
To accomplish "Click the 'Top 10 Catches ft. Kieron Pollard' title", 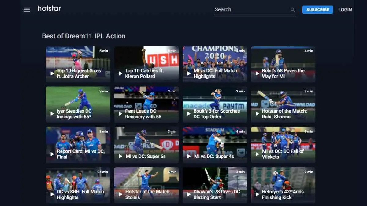I will pos(144,74).
